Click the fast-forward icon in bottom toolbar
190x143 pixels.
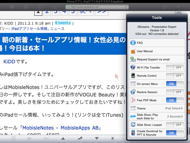pos(29,138)
